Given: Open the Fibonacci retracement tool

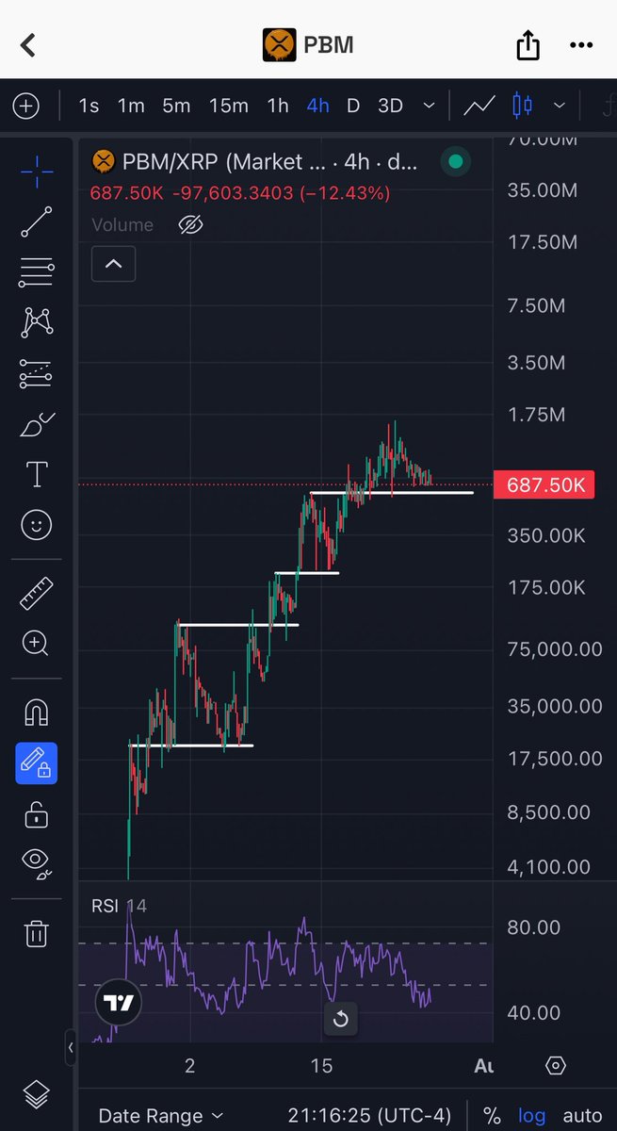Looking at the screenshot, I should [x=36, y=272].
